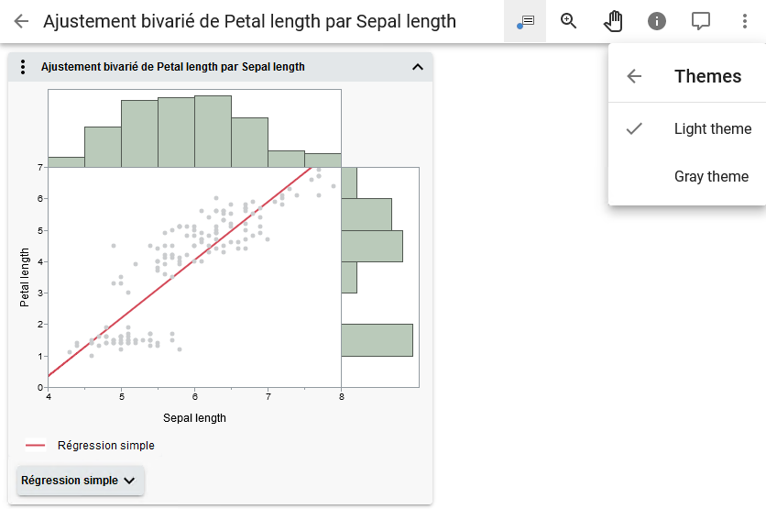Select the magnifier zoom tool

coord(569,21)
